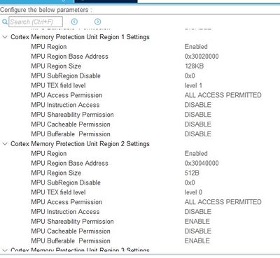The width and height of the screenshot is (280, 258).
Task: Open Region 2 Access Permission value
Action: 223,202
